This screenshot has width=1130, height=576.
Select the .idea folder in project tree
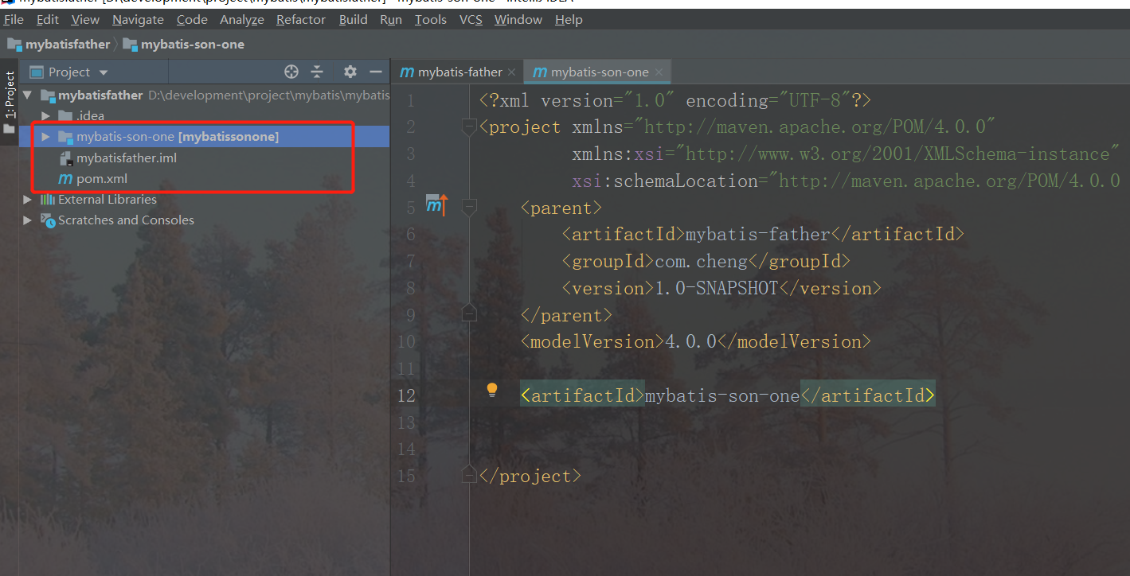coord(90,116)
